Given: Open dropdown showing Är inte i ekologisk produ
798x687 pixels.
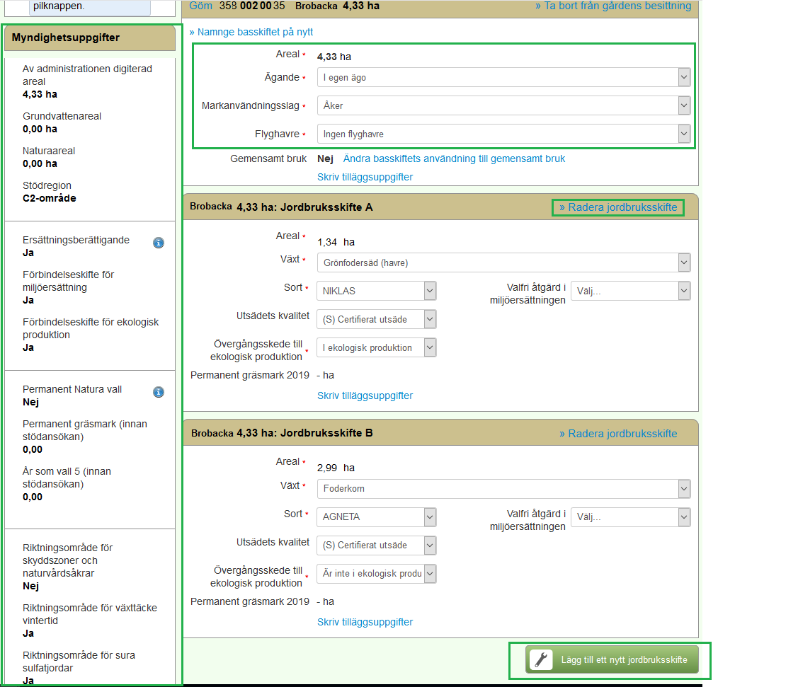Looking at the screenshot, I should point(377,574).
